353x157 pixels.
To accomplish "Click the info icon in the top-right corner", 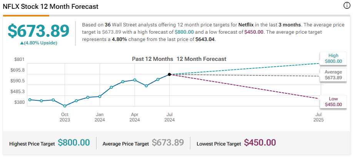I will (346, 5).
